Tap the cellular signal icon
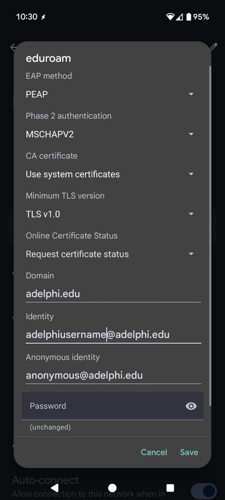225x500 pixels. 180,17
